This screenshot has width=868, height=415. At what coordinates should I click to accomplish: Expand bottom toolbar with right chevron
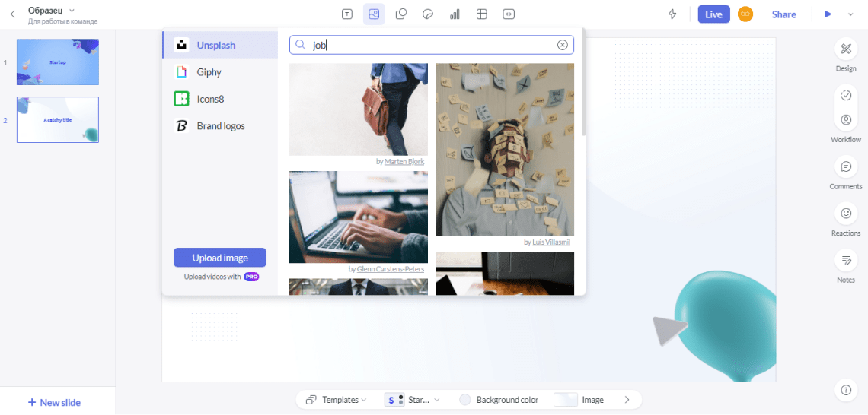pos(627,400)
